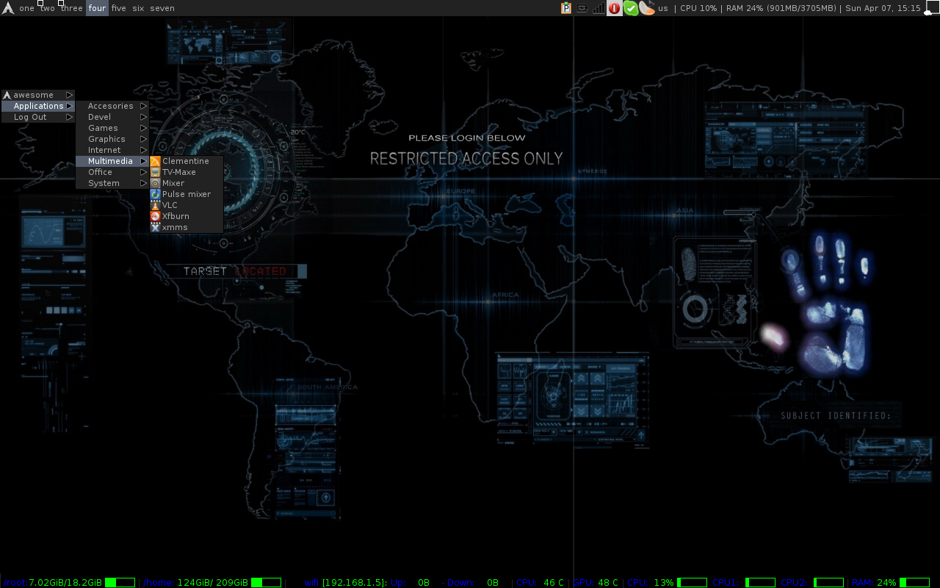Screen dimensions: 940x588
Task: Open Pulse mixer from the menu
Action: (186, 194)
